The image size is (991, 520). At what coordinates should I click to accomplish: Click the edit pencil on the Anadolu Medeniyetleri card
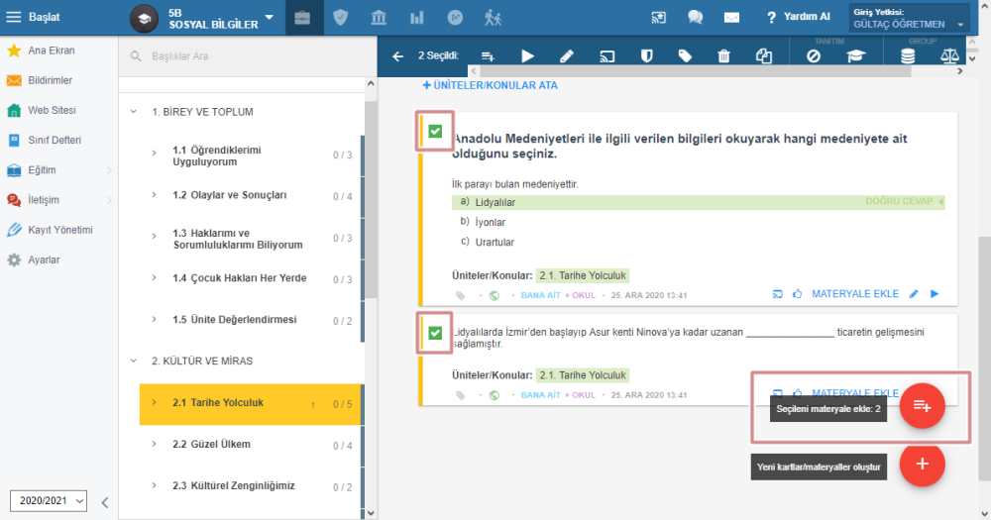pos(914,294)
